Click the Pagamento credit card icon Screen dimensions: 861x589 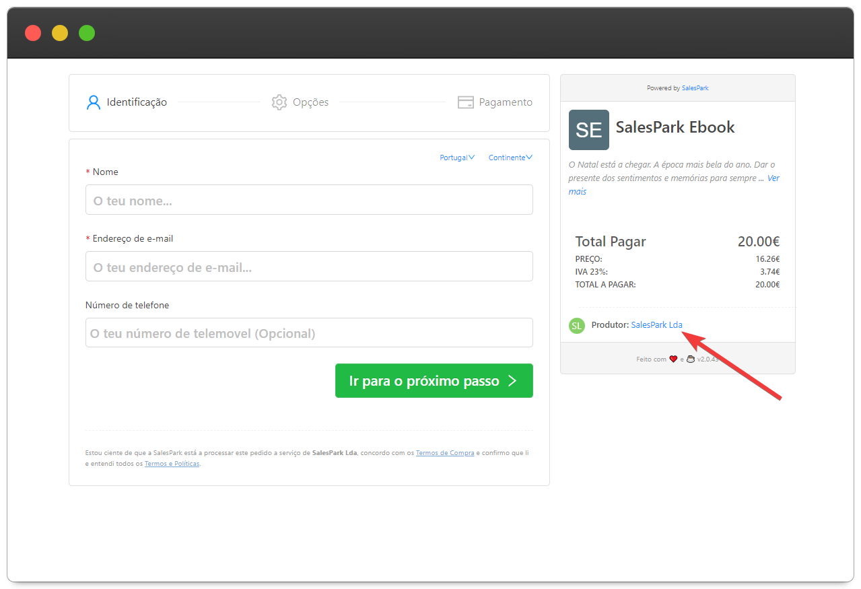pos(465,102)
